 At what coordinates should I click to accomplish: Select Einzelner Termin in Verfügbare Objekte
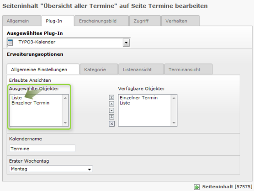(x=138, y=98)
